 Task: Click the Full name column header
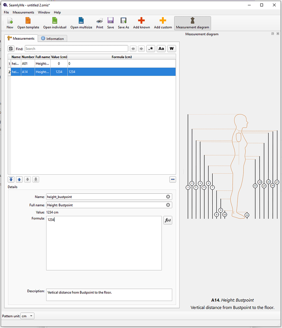(43, 57)
